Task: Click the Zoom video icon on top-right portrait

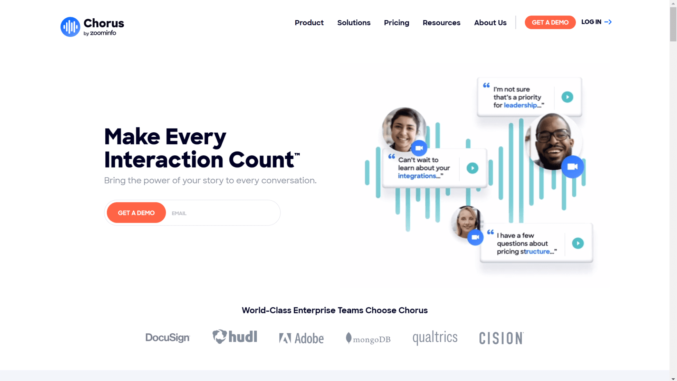Action: pos(573,166)
